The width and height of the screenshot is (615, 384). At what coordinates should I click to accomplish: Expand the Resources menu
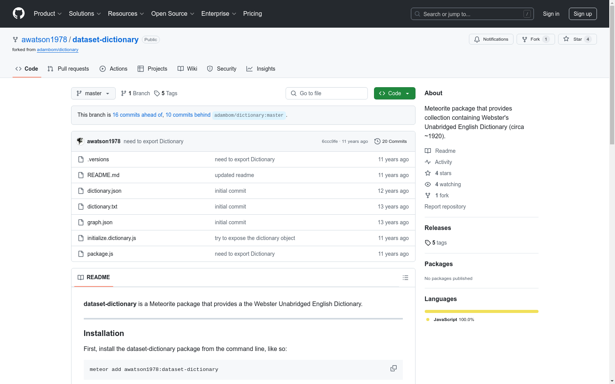click(126, 14)
